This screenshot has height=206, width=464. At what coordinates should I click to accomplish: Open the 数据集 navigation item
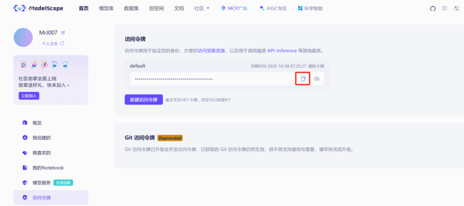(x=131, y=8)
